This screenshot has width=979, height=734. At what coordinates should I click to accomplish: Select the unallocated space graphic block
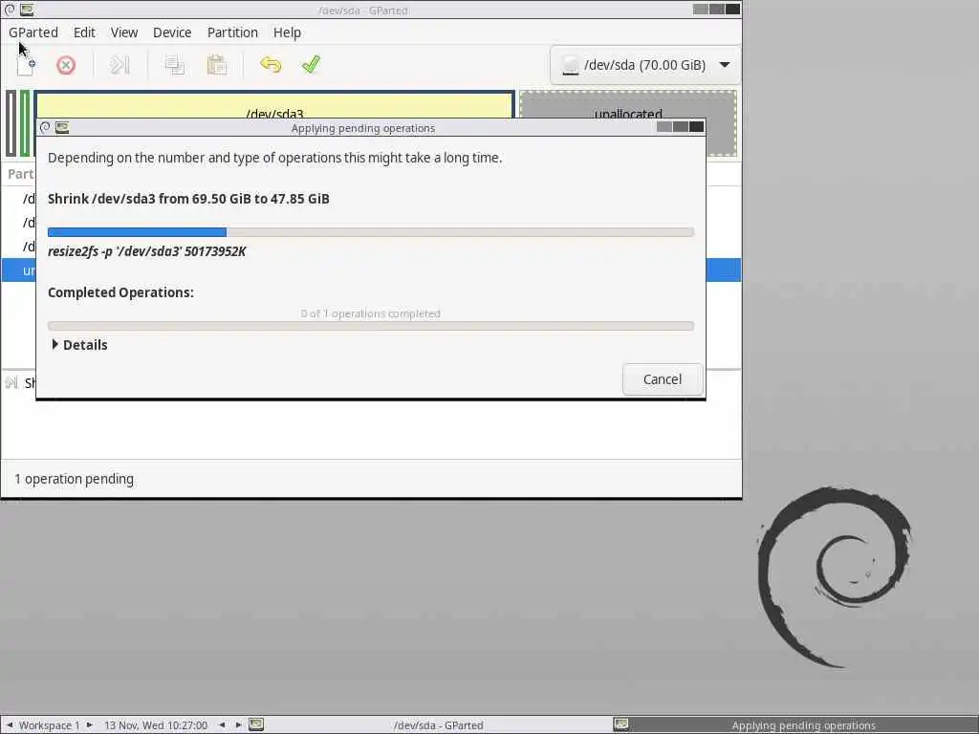(627, 105)
